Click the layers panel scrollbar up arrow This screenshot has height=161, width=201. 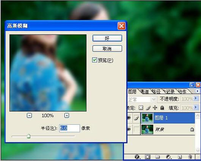(x=198, y=116)
